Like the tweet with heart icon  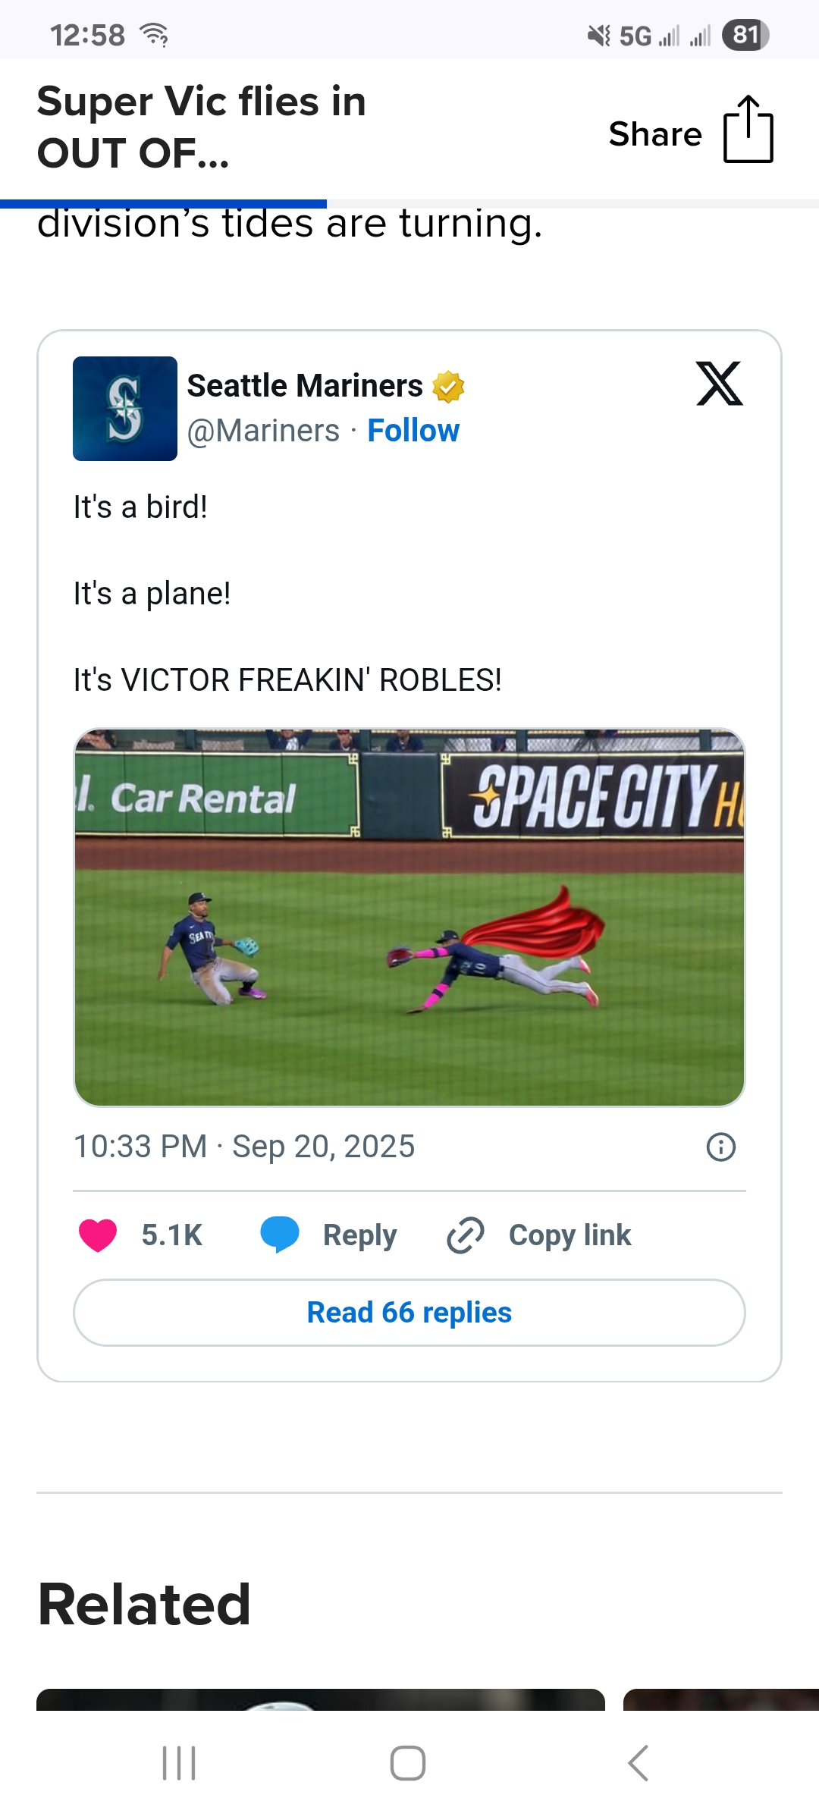coord(98,1235)
